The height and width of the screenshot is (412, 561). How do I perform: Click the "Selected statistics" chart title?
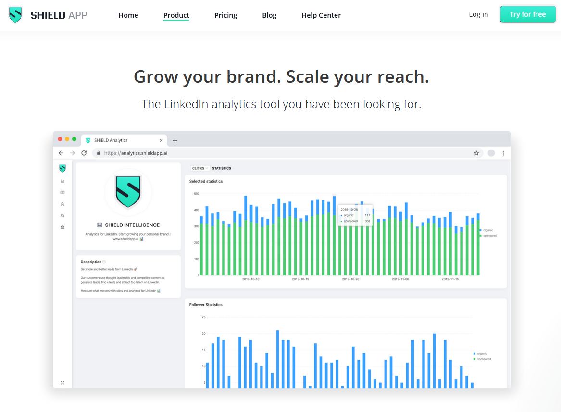click(x=206, y=181)
